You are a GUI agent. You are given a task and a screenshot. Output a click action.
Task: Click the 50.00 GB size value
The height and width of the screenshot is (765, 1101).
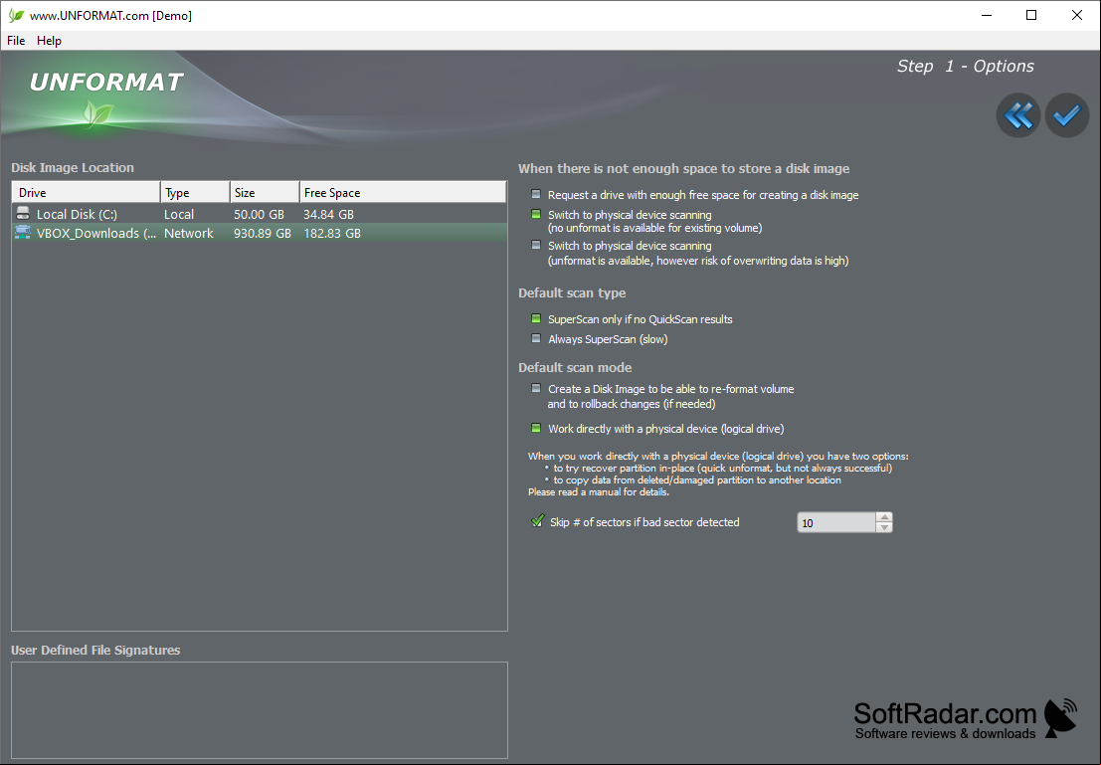tap(260, 214)
